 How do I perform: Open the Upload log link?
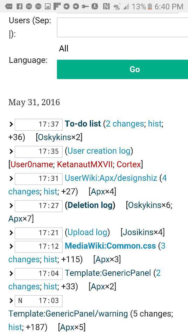[x=87, y=232]
